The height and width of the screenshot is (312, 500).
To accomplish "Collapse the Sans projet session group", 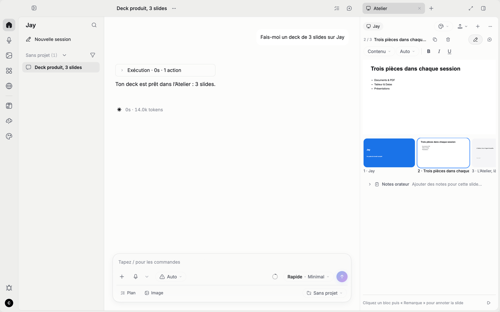I will [x=64, y=55].
